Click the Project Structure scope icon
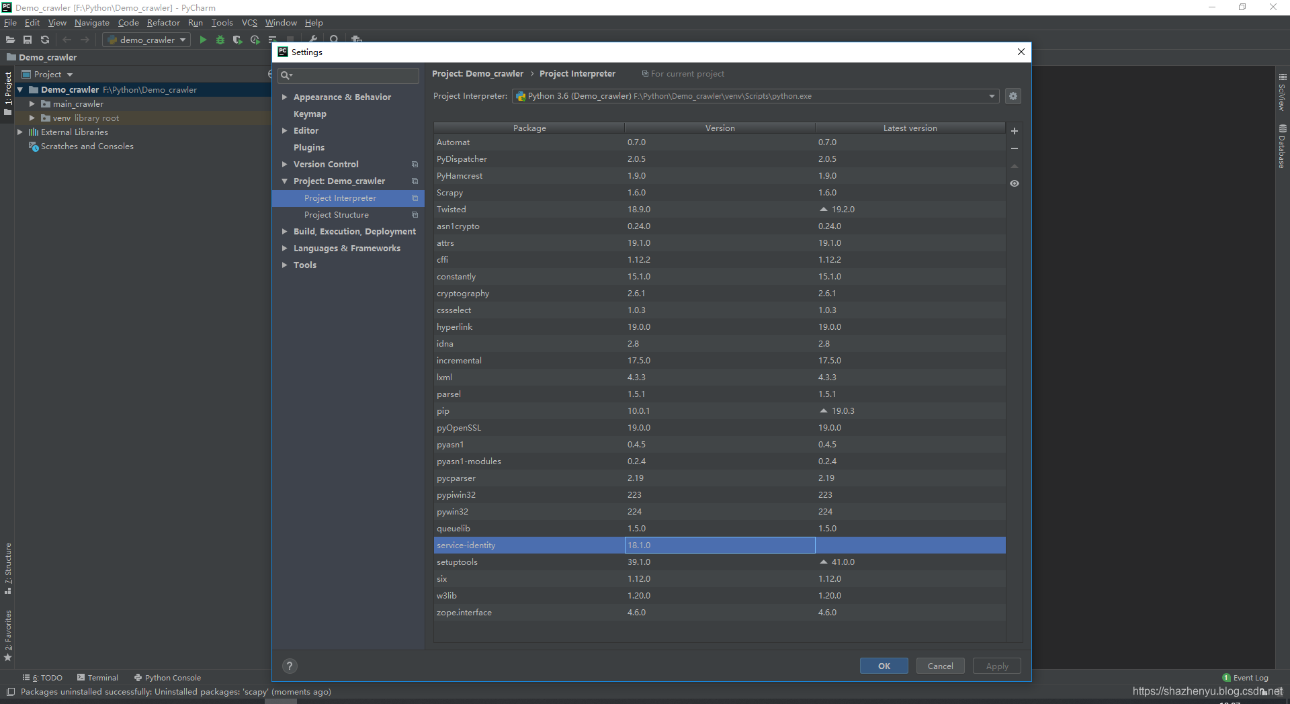1290x704 pixels. [415, 215]
